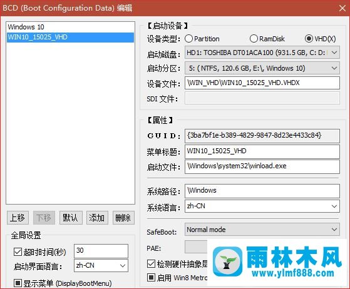This screenshot has height=289, width=350.
Task: Click the PAE dropdown field
Action: pyautogui.click(x=196, y=247)
